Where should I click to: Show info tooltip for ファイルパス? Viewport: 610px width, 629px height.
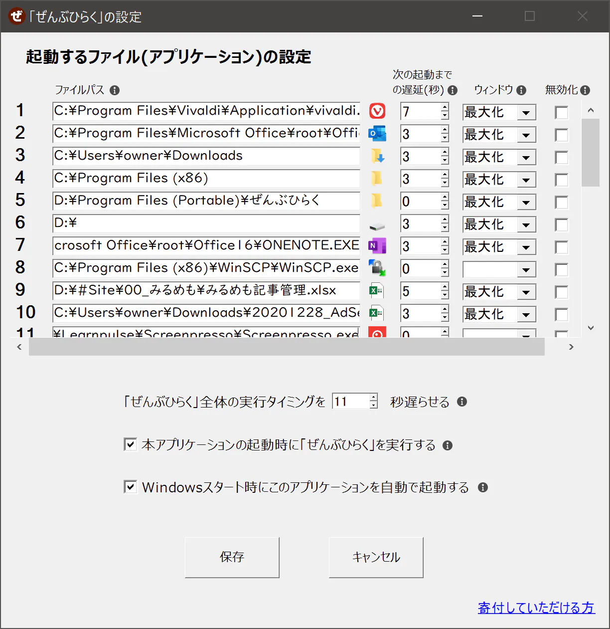(x=115, y=90)
